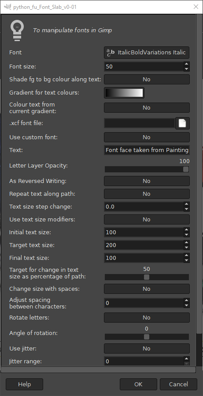Click the Help button
The height and width of the screenshot is (396, 203).
point(24,384)
